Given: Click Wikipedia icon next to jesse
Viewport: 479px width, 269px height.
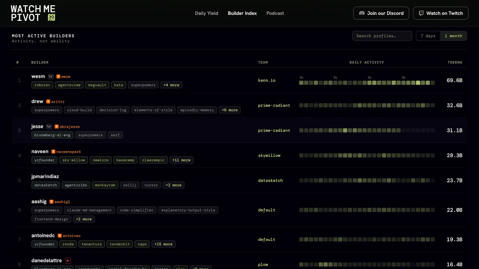Looking at the screenshot, I should (49, 126).
